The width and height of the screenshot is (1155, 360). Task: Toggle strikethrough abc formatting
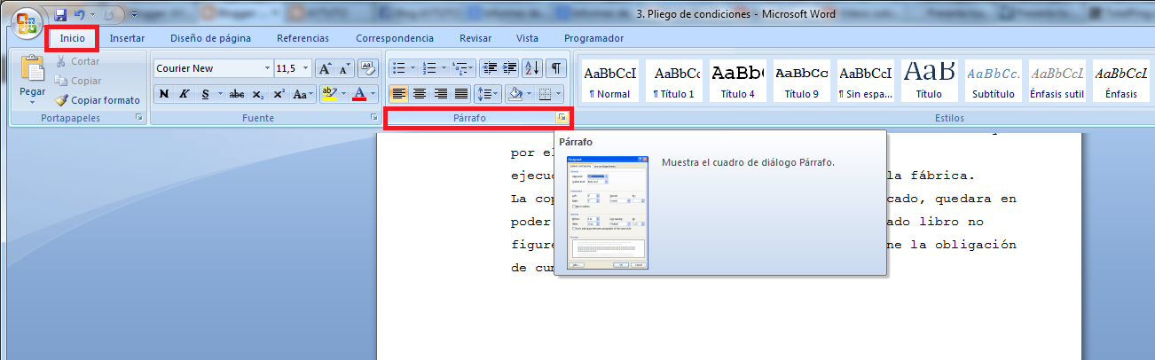(x=237, y=93)
